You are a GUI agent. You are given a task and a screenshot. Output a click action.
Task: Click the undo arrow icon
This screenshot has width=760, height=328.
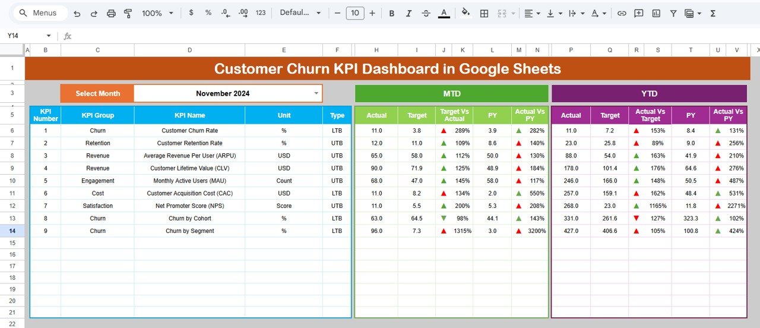77,13
